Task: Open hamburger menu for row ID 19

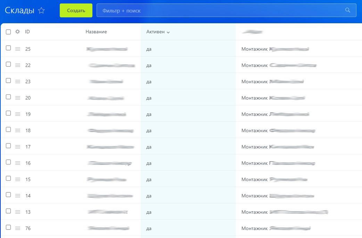Action: (17, 114)
